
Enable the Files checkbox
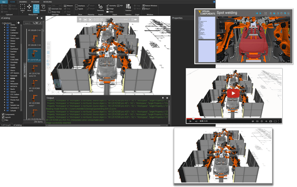[x=3, y=120]
